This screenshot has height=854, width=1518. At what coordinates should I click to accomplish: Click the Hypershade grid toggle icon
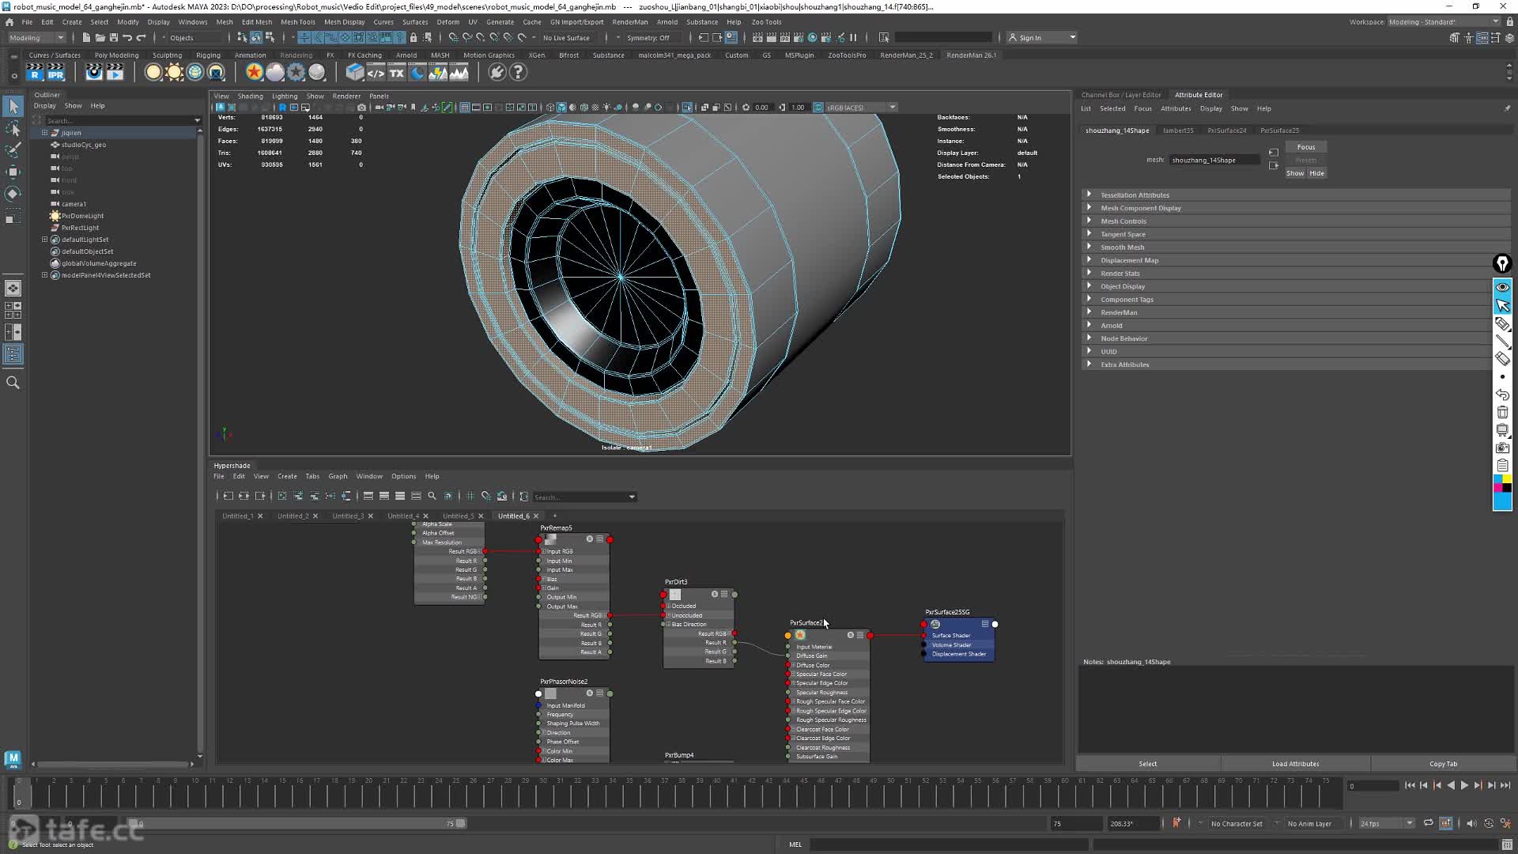[x=470, y=497]
